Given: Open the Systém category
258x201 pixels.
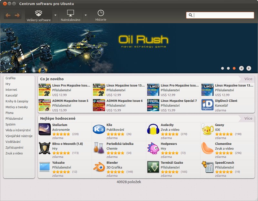Looking at the screenshot, I should [11, 124].
